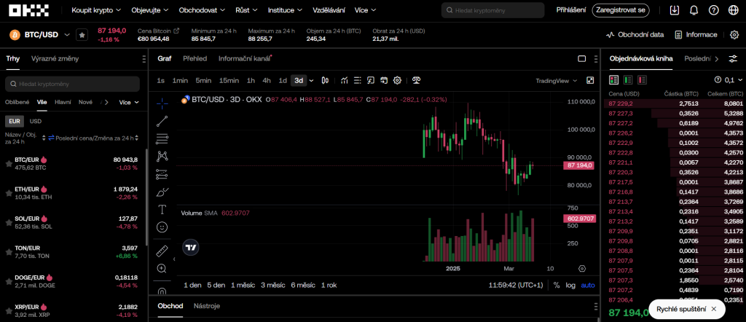Activate the zoom in tool
The width and height of the screenshot is (746, 322).
[x=162, y=268]
